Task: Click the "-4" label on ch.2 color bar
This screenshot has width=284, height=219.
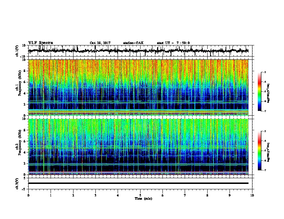Action: tap(265, 141)
